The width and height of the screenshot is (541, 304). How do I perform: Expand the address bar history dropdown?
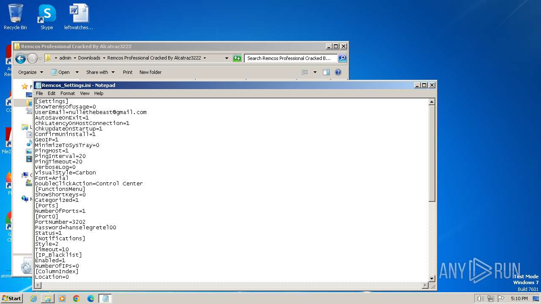click(227, 58)
